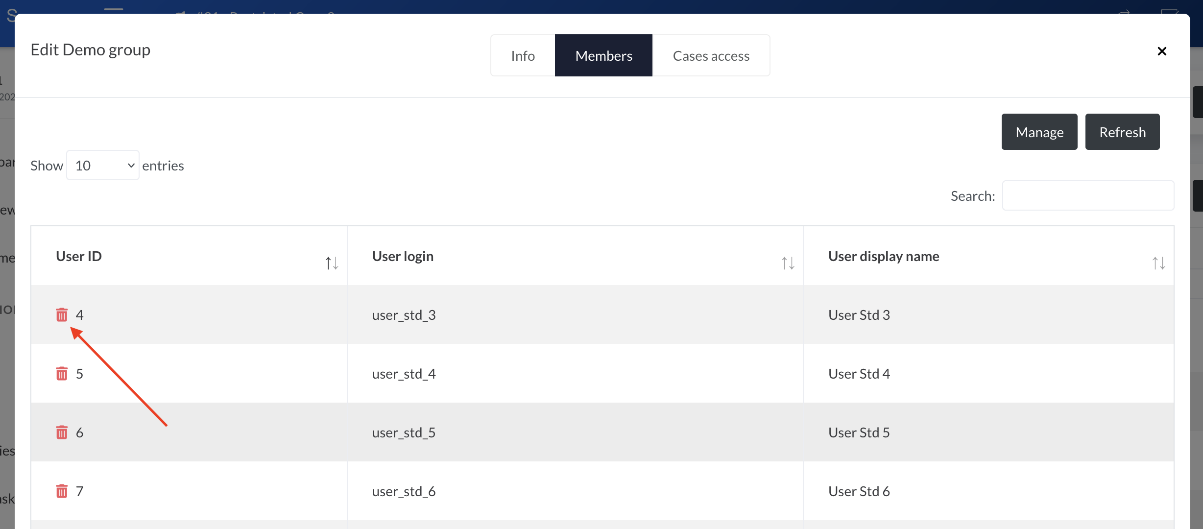Screen dimensions: 1203x529
Task: Sort the User login column
Action: [x=788, y=263]
